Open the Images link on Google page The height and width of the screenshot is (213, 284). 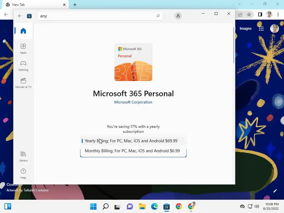(245, 29)
